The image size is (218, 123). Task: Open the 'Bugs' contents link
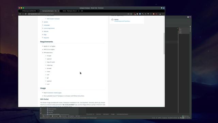[45, 35]
